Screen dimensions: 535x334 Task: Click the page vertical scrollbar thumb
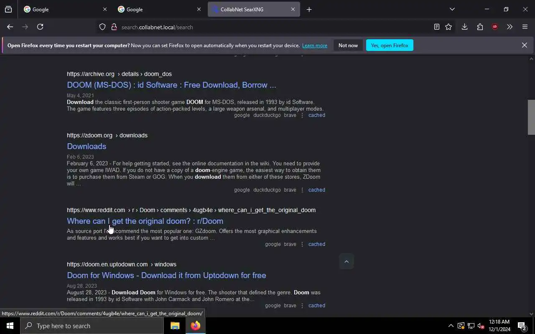coord(531,117)
